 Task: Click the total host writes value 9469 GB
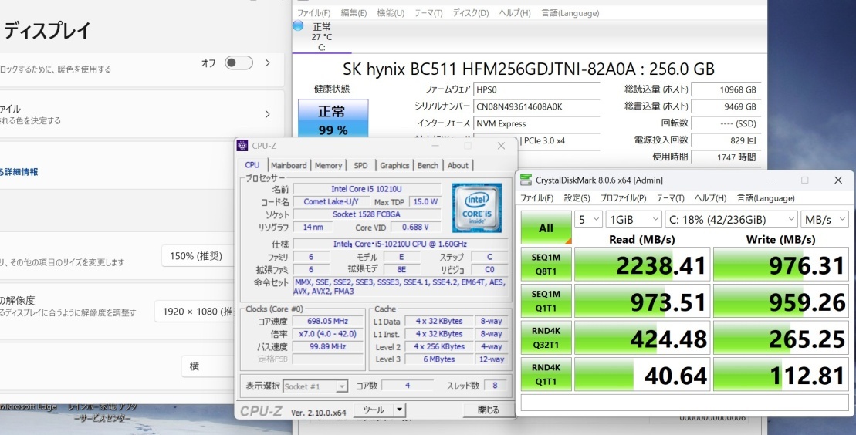[x=726, y=106]
